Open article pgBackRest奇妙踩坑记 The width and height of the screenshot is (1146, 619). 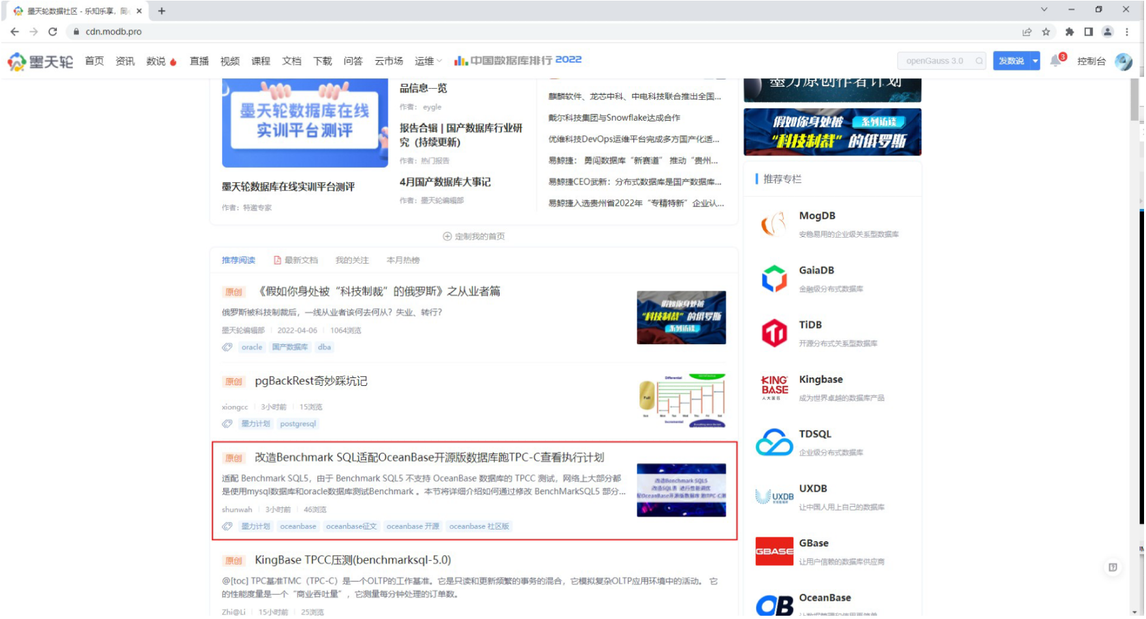click(311, 381)
